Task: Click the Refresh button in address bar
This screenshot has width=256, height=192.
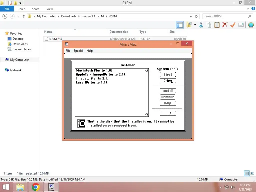Action: pyautogui.click(x=196, y=16)
